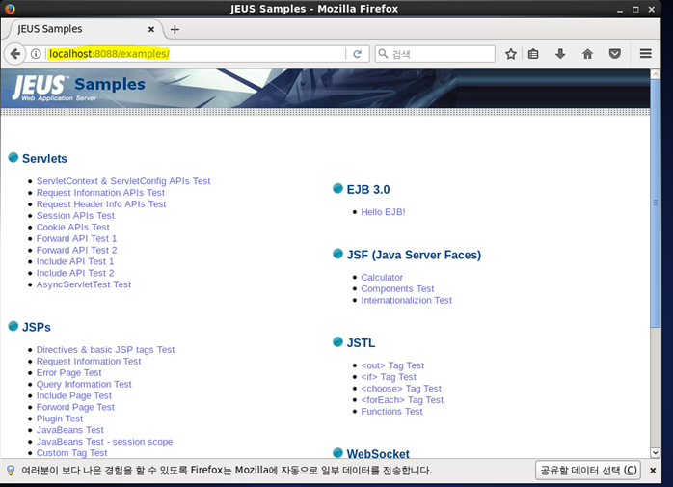
Task: Open Hello EJB! link
Action: [x=383, y=212]
